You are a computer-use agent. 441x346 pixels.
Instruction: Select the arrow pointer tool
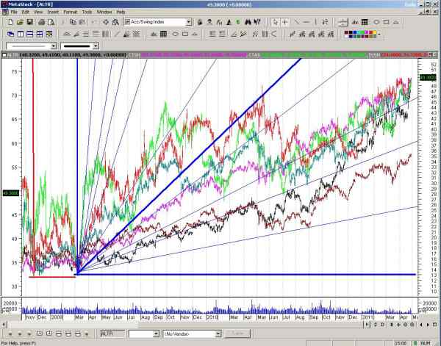276,22
